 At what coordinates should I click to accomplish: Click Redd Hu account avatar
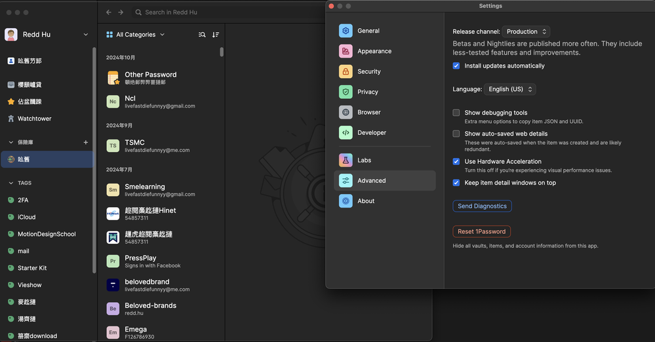[11, 34]
